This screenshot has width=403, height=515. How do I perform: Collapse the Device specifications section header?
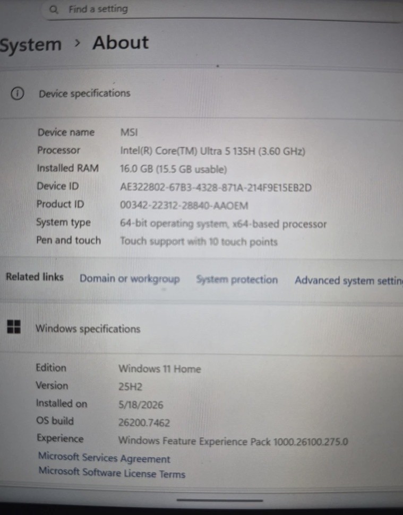(202, 94)
